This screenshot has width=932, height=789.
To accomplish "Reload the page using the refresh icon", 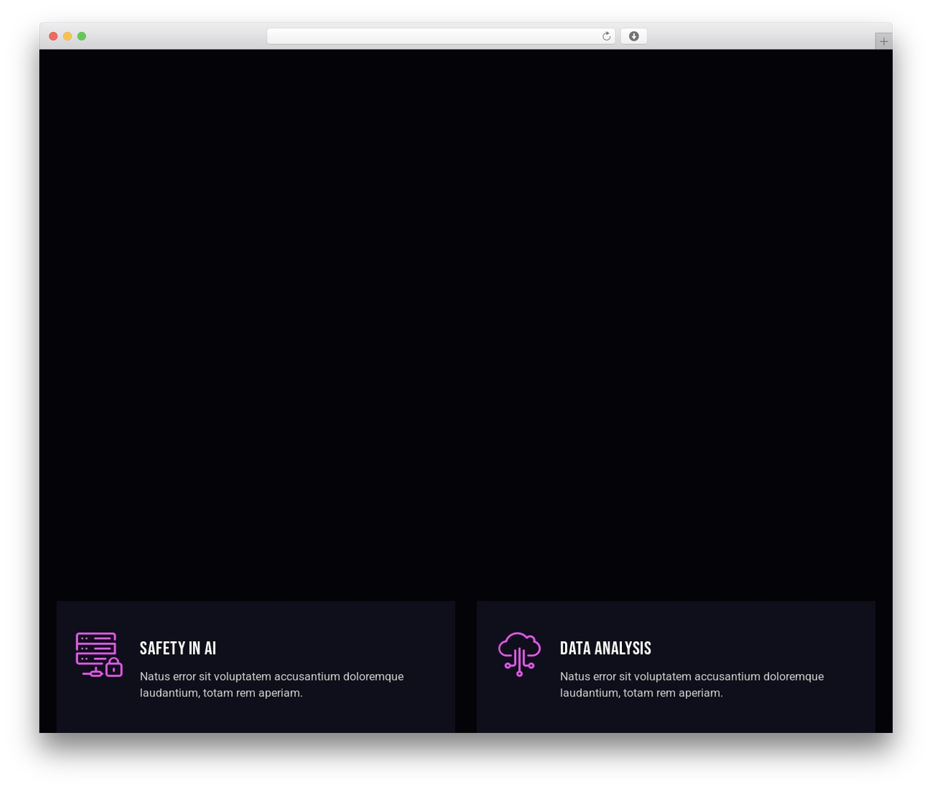I will 607,36.
